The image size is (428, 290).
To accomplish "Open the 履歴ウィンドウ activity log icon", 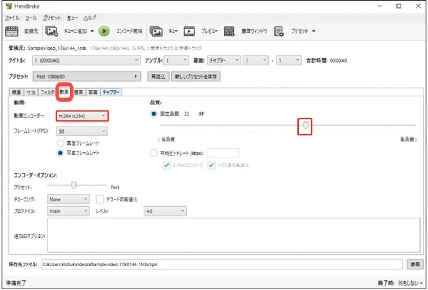I will 230,31.
